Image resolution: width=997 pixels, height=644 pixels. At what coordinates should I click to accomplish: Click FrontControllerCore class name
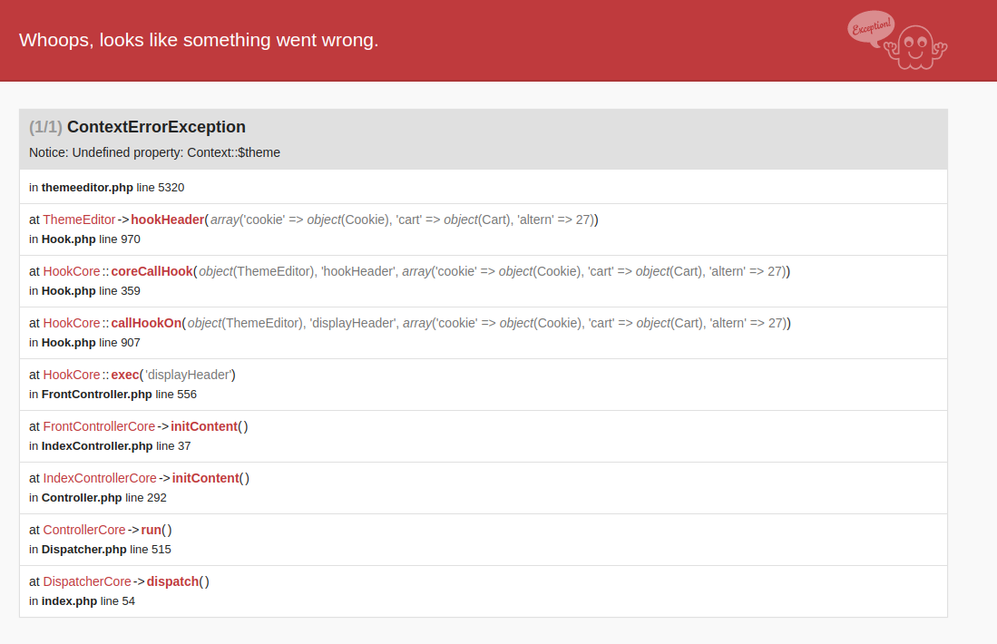(99, 426)
